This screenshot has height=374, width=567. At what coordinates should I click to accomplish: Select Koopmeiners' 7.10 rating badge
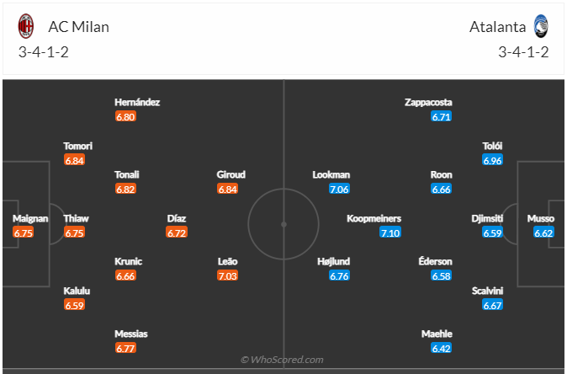390,232
